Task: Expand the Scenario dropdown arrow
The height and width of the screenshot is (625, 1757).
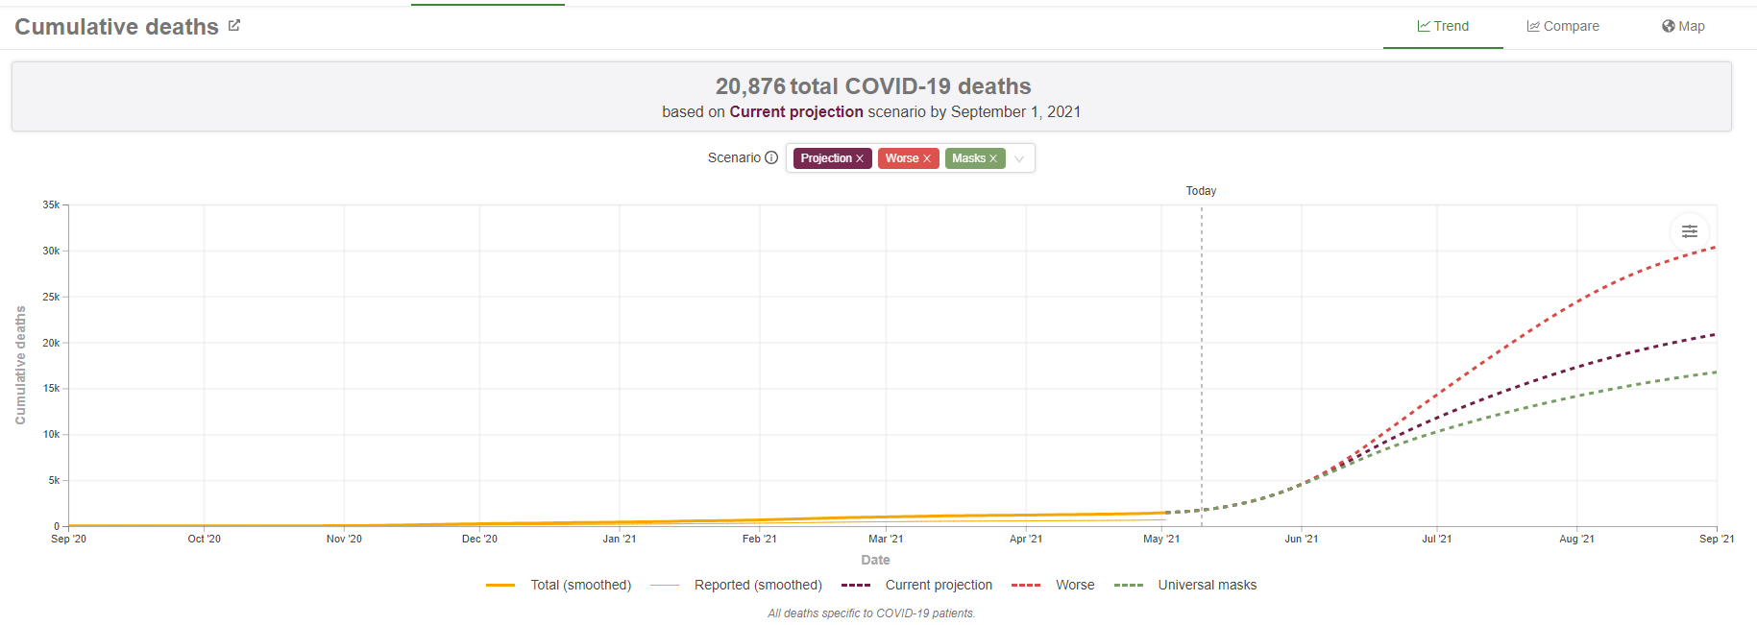Action: (x=1019, y=159)
